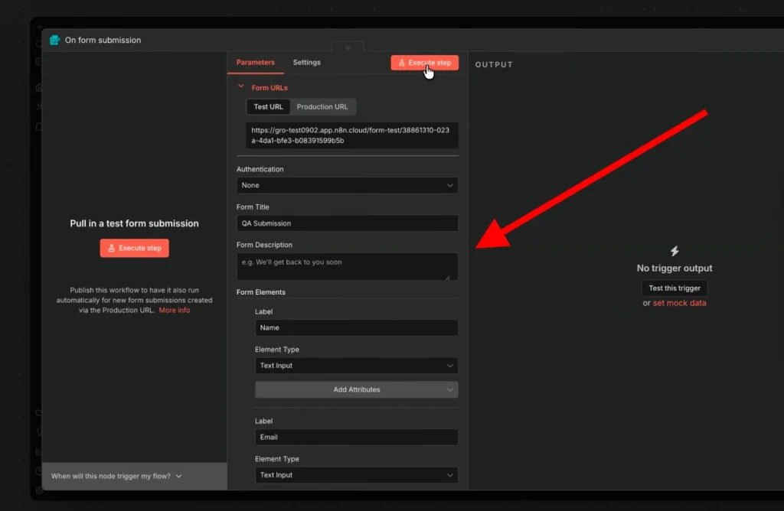Open the home icon in the left sidebar

pos(38,87)
